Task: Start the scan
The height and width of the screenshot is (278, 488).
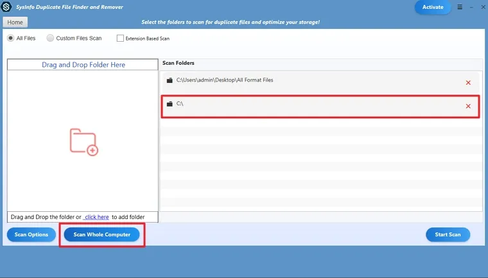Action: (x=448, y=234)
